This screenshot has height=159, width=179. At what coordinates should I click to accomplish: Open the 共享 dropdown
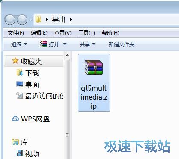[87, 44]
